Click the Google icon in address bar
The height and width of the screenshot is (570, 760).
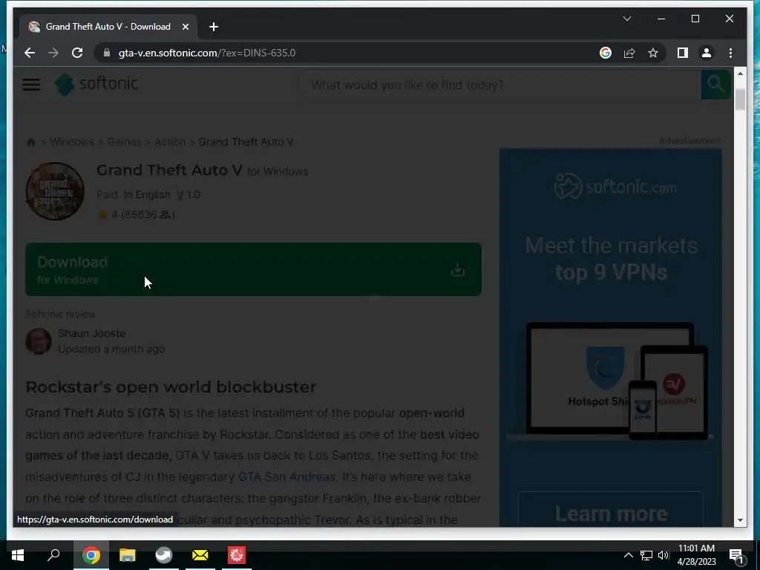click(x=606, y=53)
